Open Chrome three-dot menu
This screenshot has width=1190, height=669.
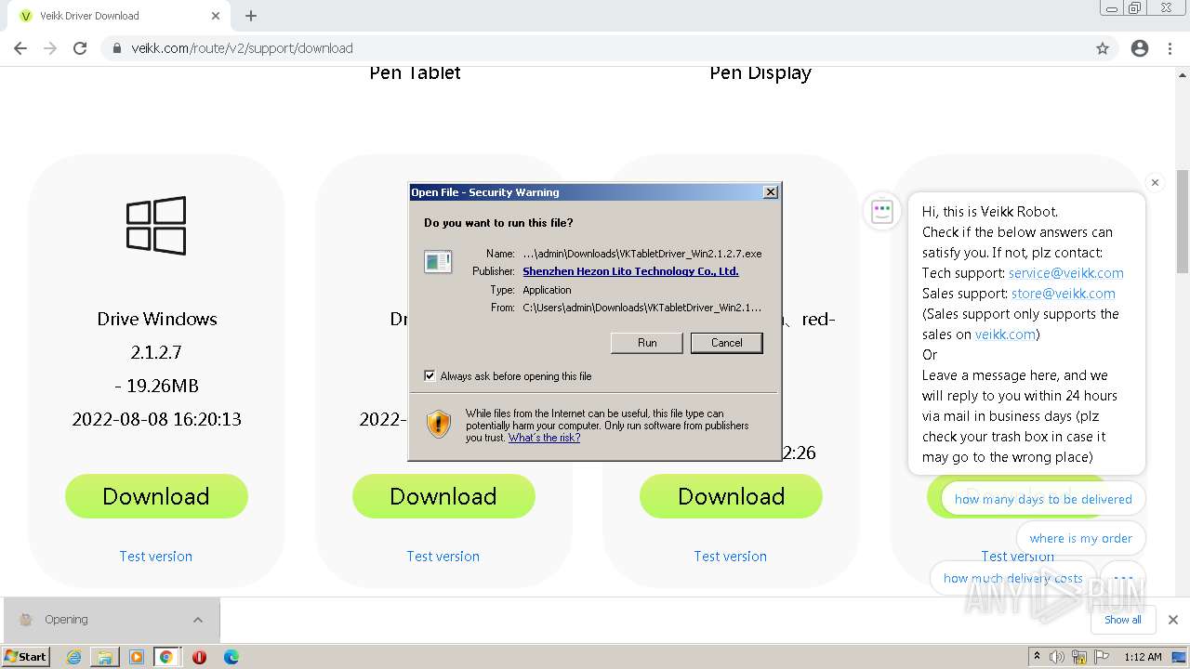click(1170, 48)
